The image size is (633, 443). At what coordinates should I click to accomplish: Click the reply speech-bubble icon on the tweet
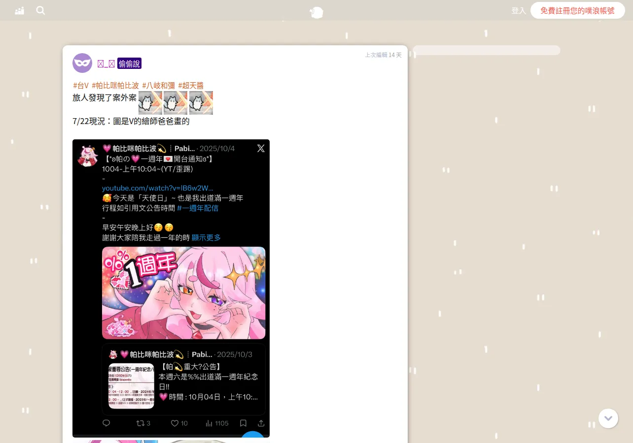click(106, 423)
